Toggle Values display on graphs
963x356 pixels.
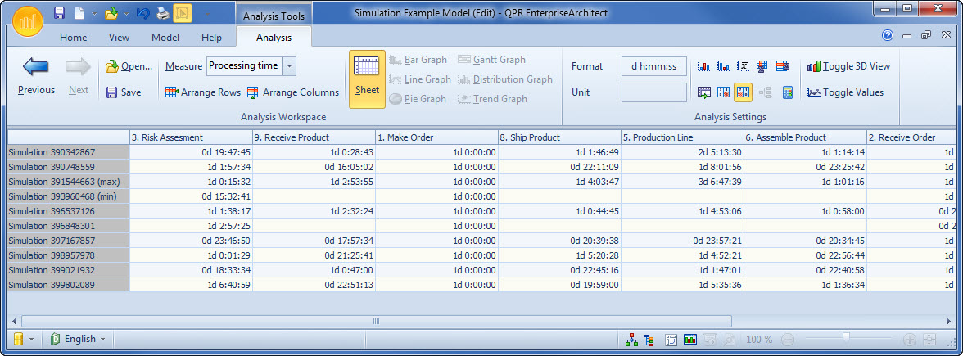point(845,92)
